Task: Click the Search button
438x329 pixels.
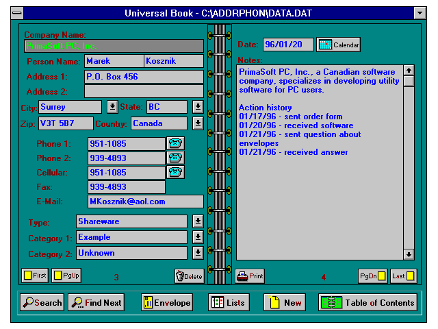Action: tap(42, 302)
